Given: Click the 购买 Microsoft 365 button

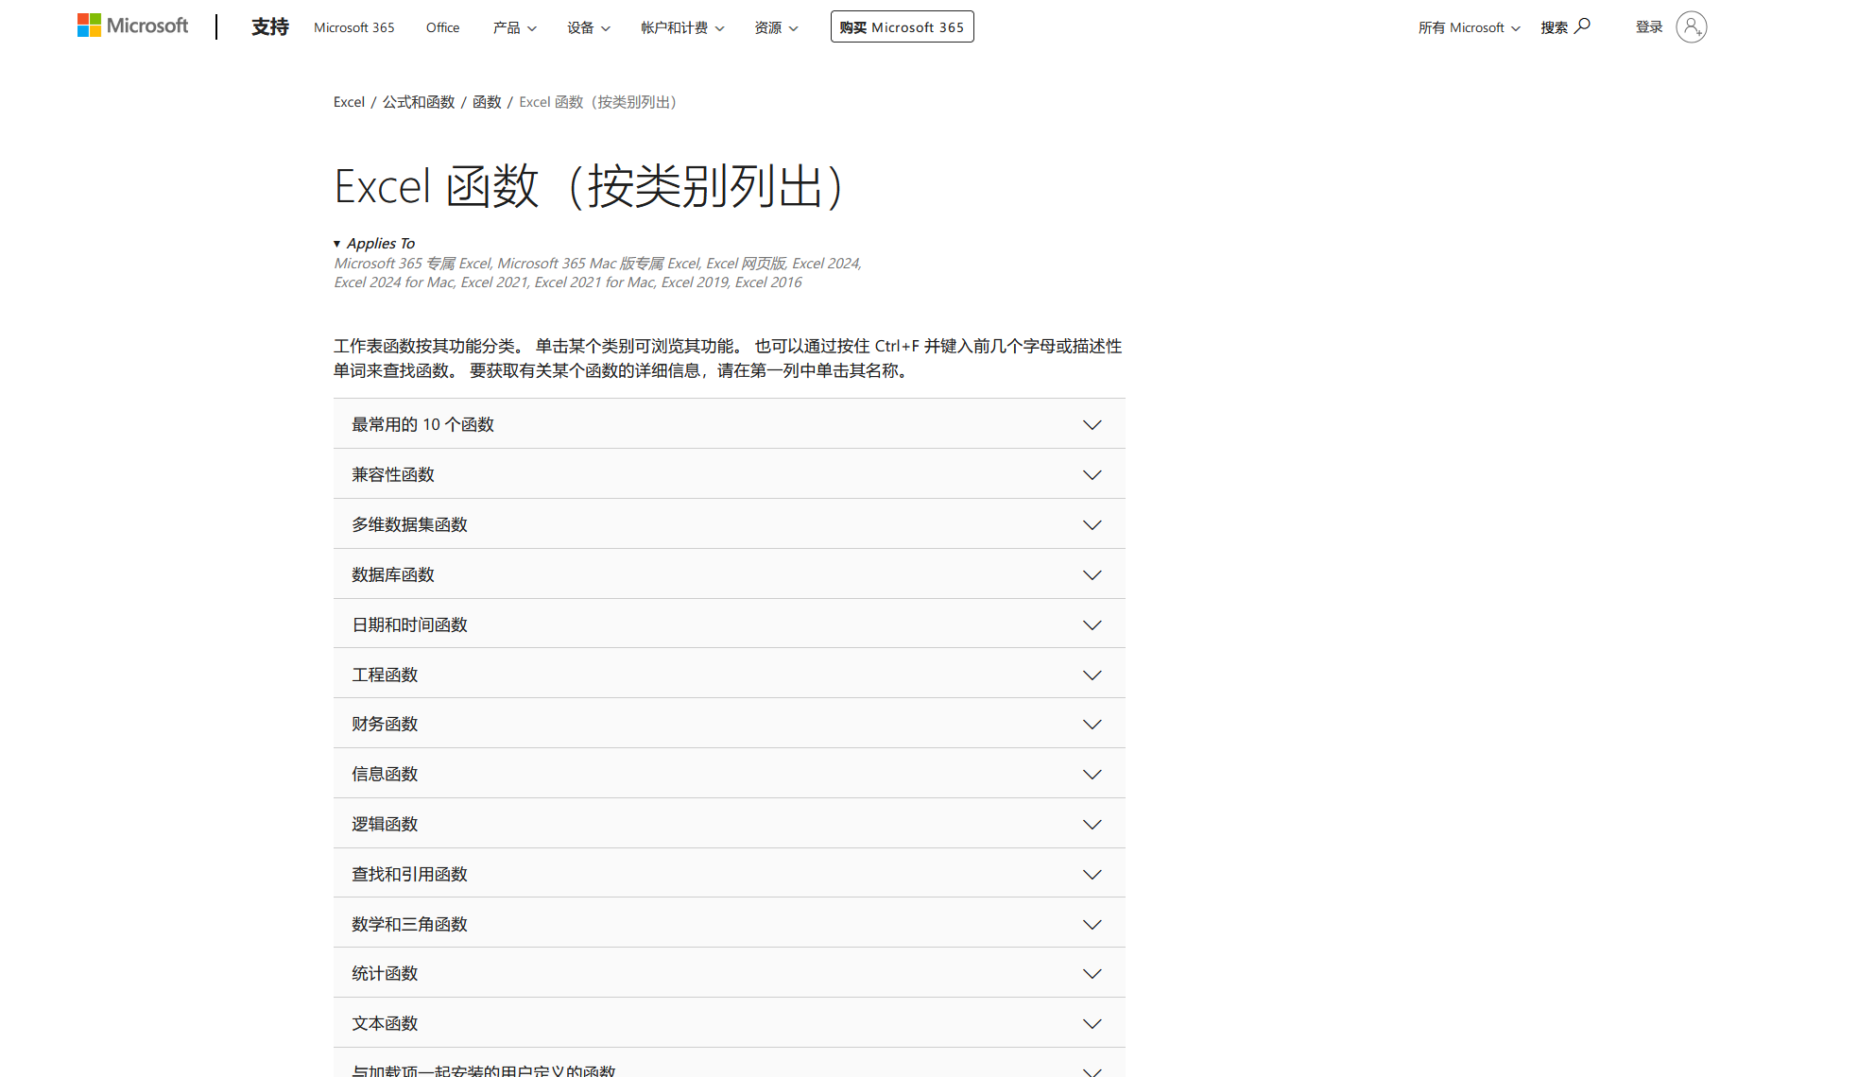Looking at the screenshot, I should [902, 26].
